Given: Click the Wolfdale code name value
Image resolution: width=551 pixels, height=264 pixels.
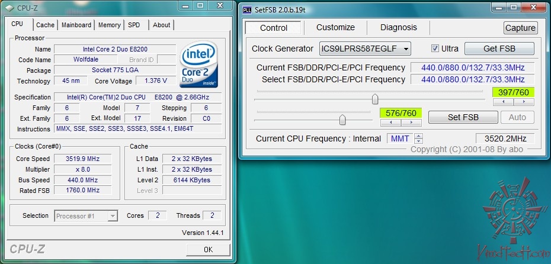Looking at the screenshot, I should coord(86,59).
